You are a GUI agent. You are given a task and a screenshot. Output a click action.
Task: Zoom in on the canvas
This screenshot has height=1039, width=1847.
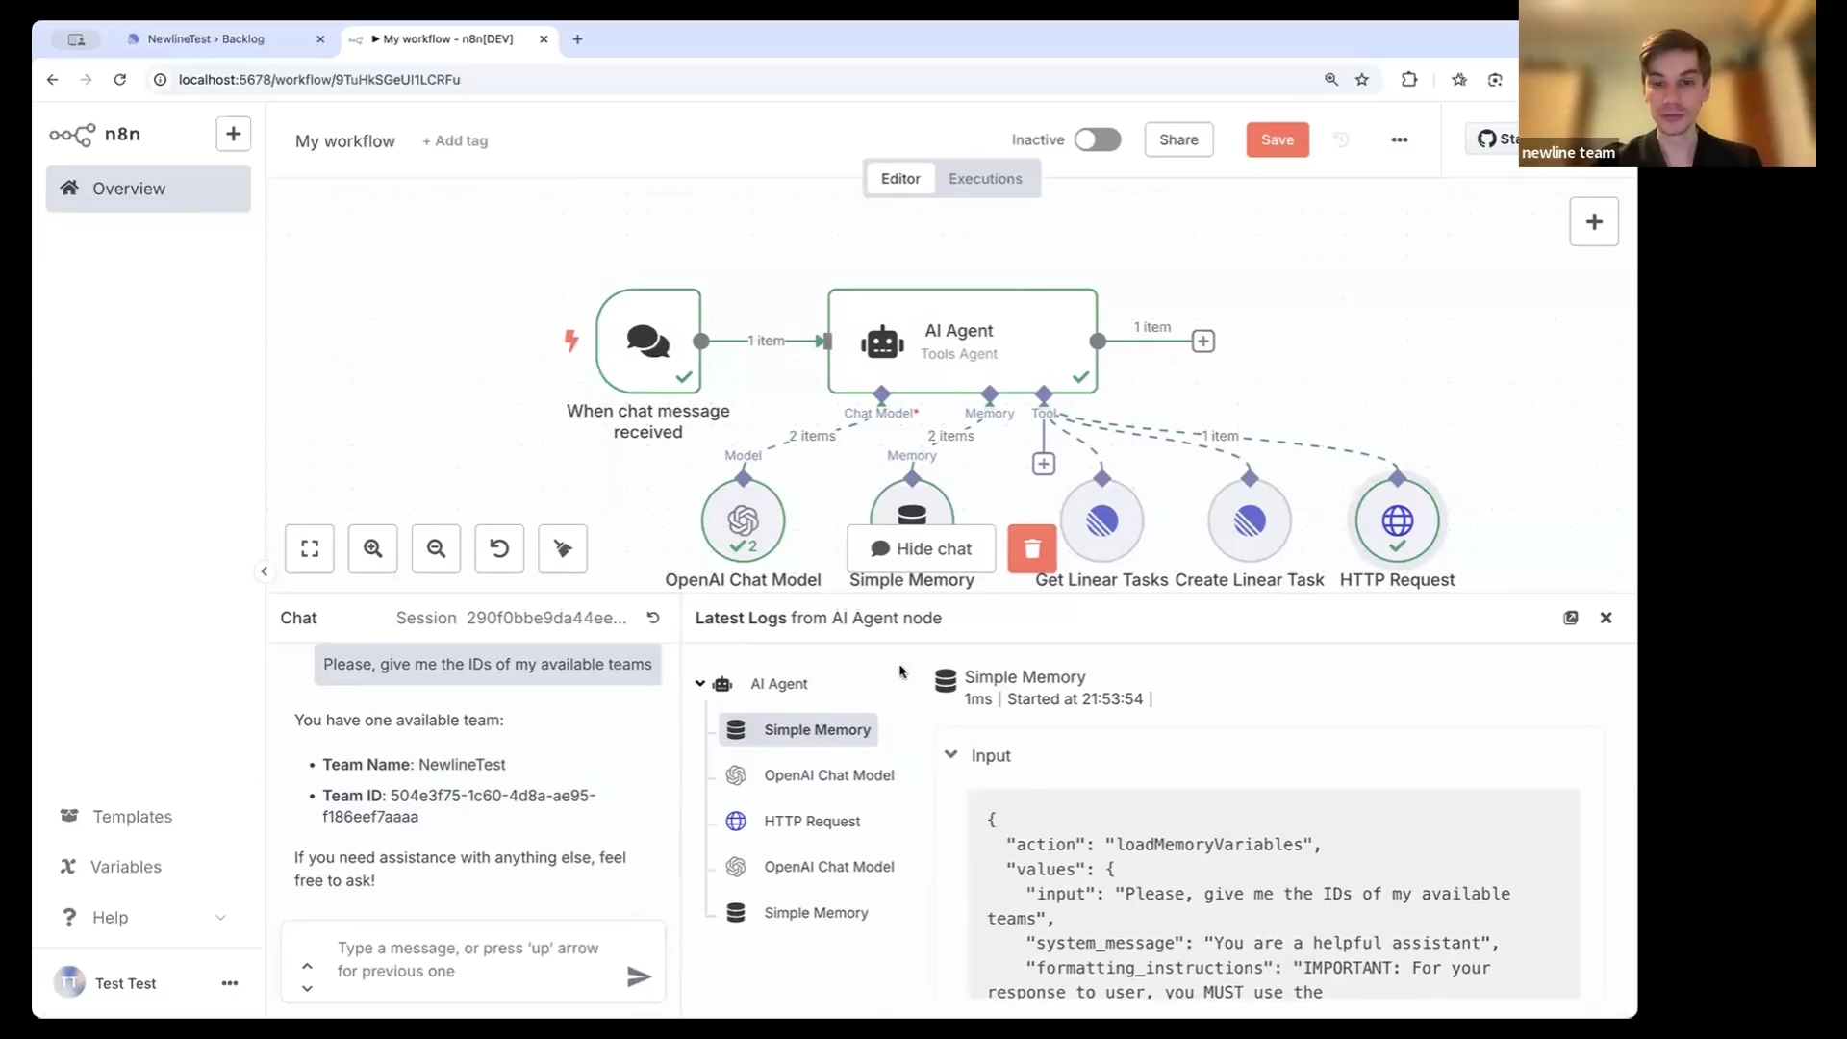pyautogui.click(x=373, y=548)
